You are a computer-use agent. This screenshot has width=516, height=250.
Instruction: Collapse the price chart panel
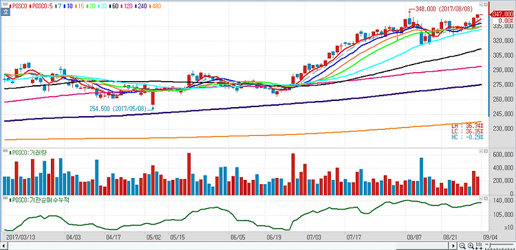(481, 4)
